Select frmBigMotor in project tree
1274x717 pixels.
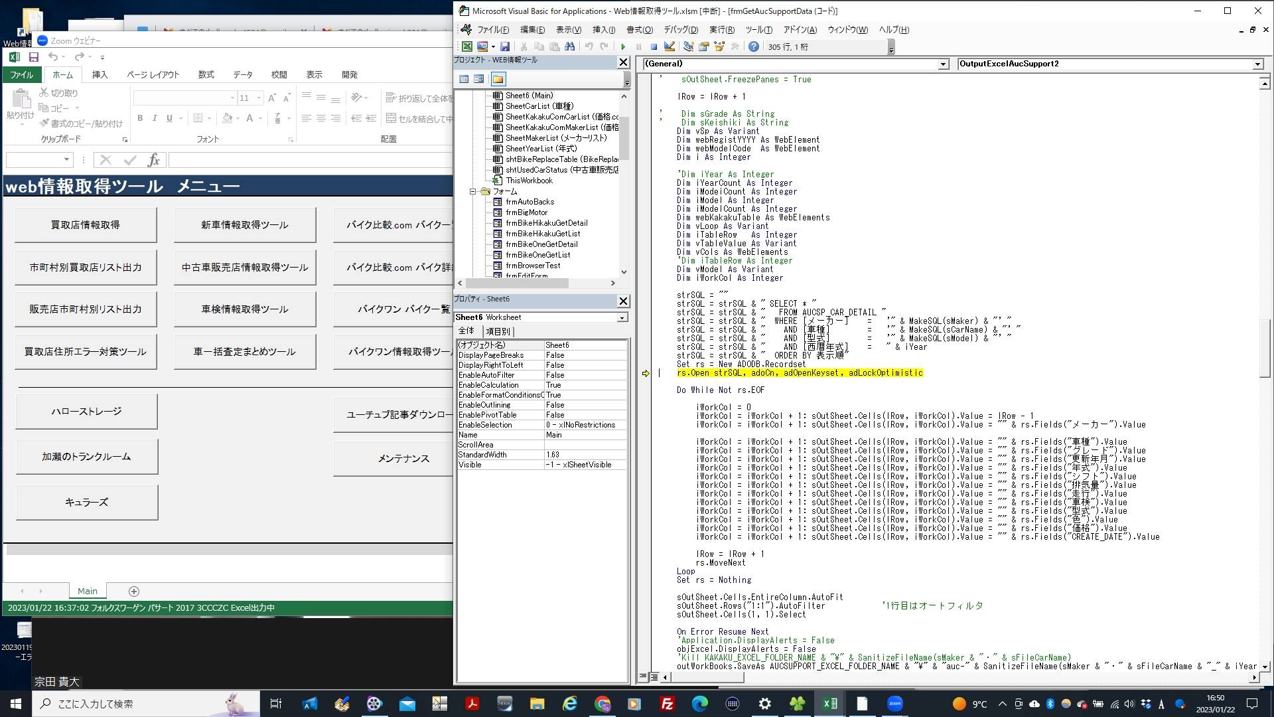tap(526, 212)
